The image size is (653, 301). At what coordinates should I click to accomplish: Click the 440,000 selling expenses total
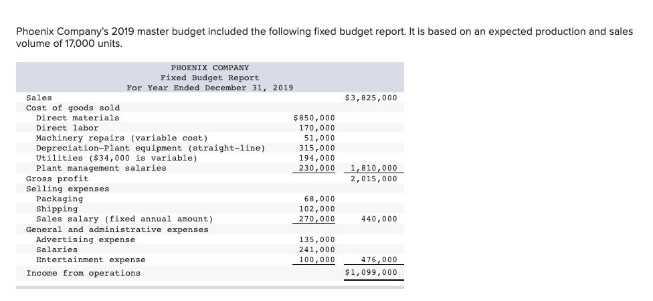379,219
